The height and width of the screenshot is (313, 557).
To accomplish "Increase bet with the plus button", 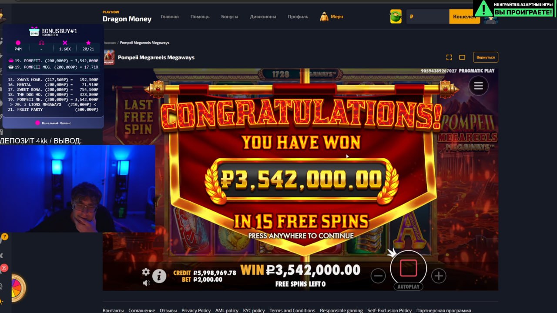I will [x=439, y=276].
